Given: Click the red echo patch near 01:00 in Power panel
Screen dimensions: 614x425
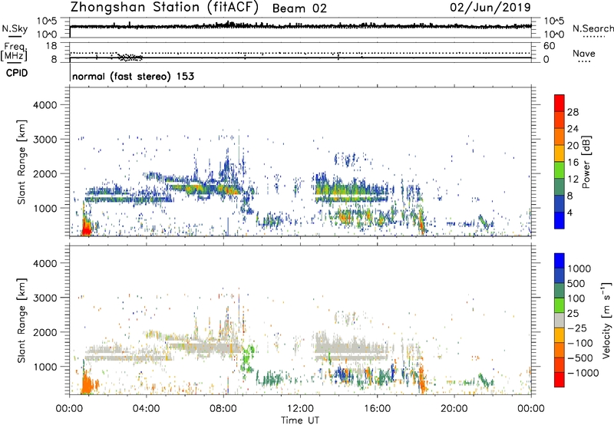Looking at the screenshot, I should point(86,227).
